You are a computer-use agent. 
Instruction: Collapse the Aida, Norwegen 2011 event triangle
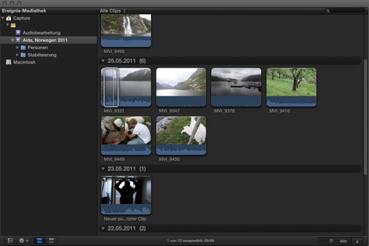pos(12,40)
